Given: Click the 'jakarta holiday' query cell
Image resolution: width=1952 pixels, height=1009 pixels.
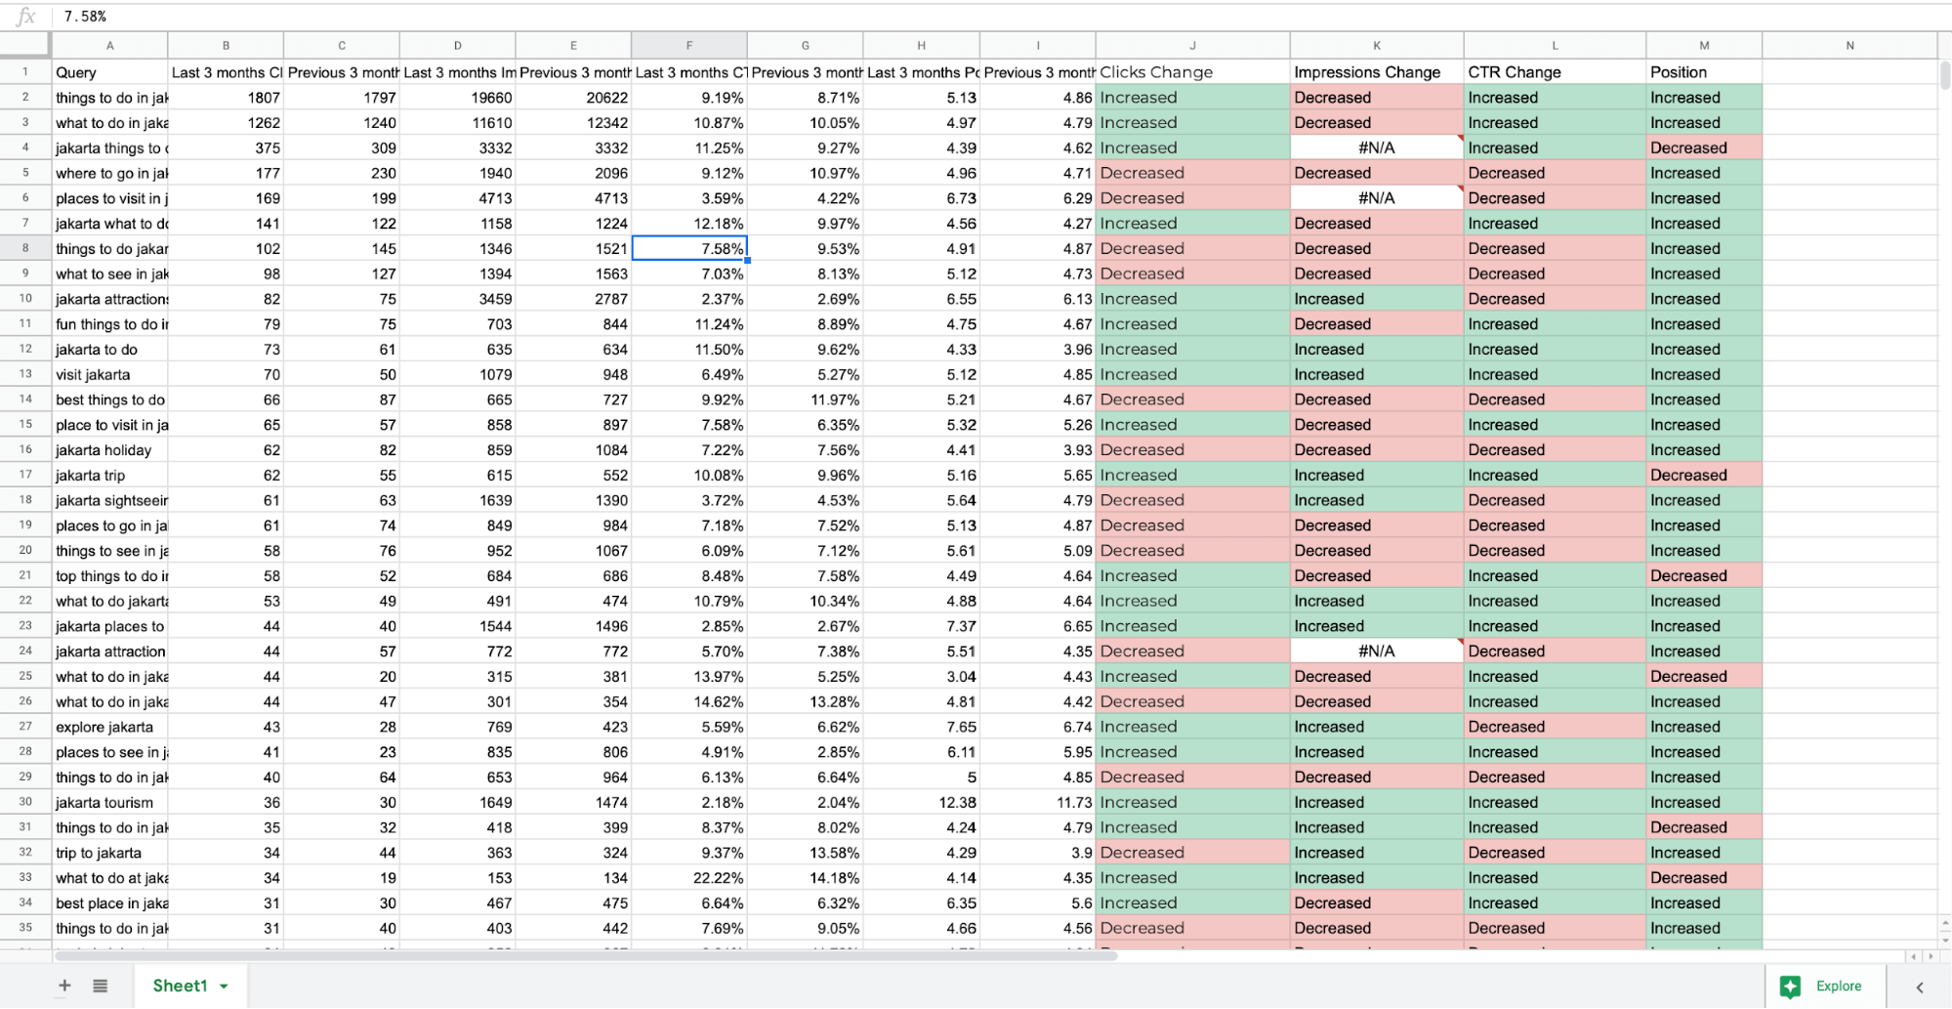Looking at the screenshot, I should coord(109,450).
